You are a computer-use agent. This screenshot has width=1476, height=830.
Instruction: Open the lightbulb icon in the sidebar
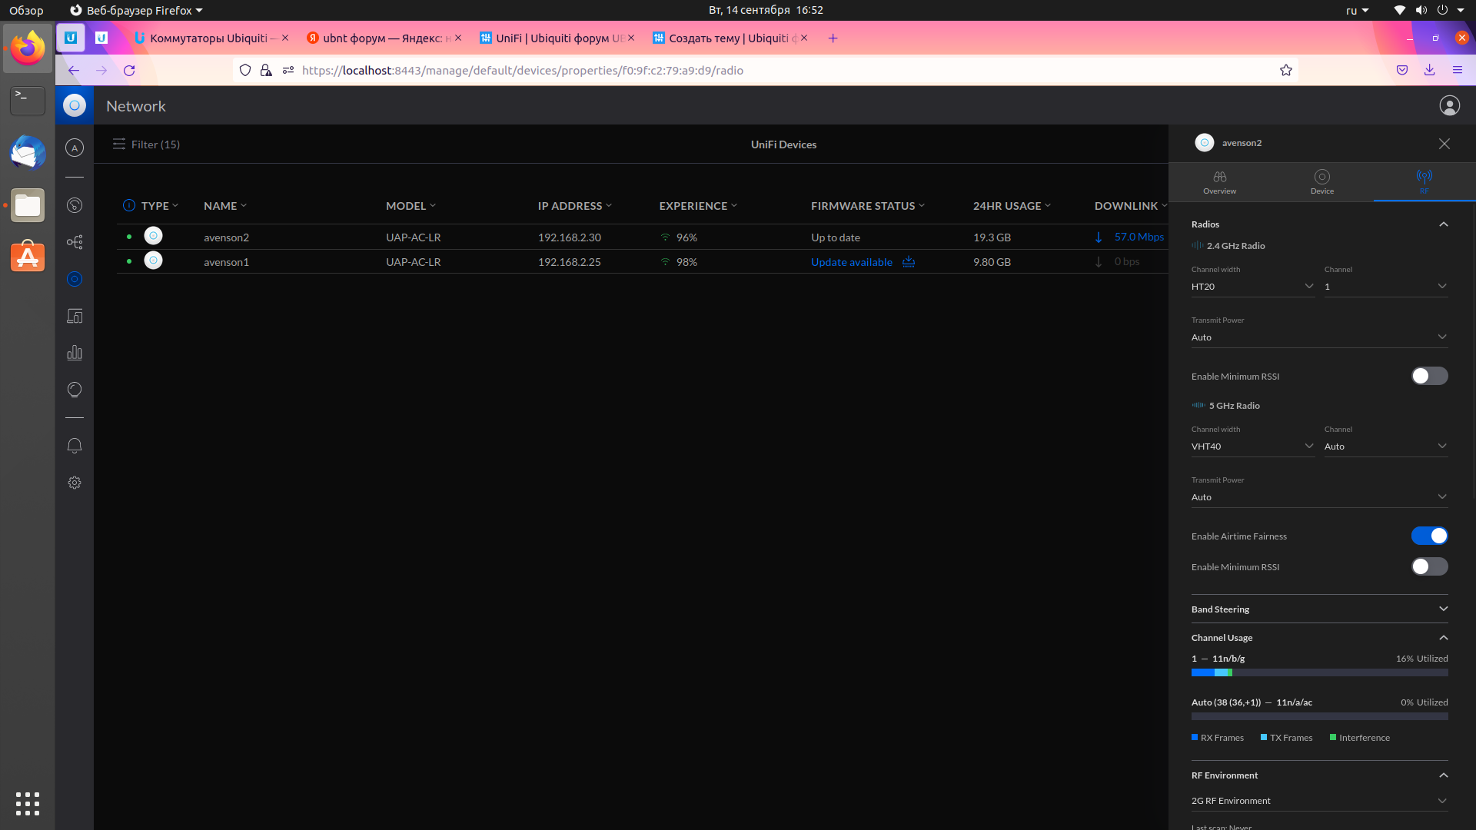click(75, 390)
